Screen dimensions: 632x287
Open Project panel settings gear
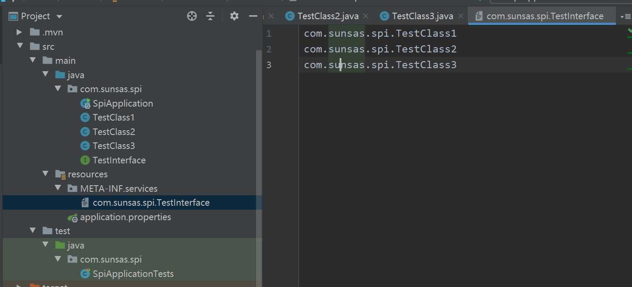(234, 16)
